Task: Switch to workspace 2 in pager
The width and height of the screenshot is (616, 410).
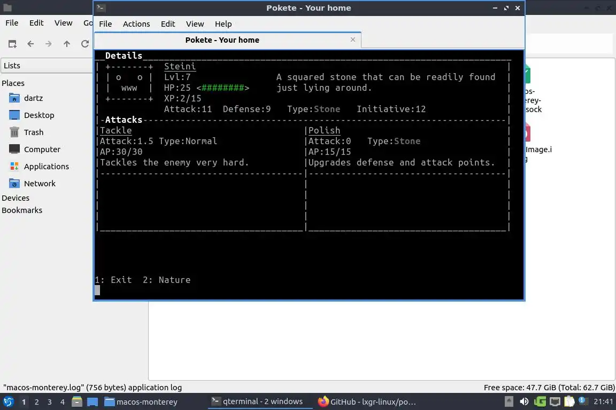Action: click(36, 402)
